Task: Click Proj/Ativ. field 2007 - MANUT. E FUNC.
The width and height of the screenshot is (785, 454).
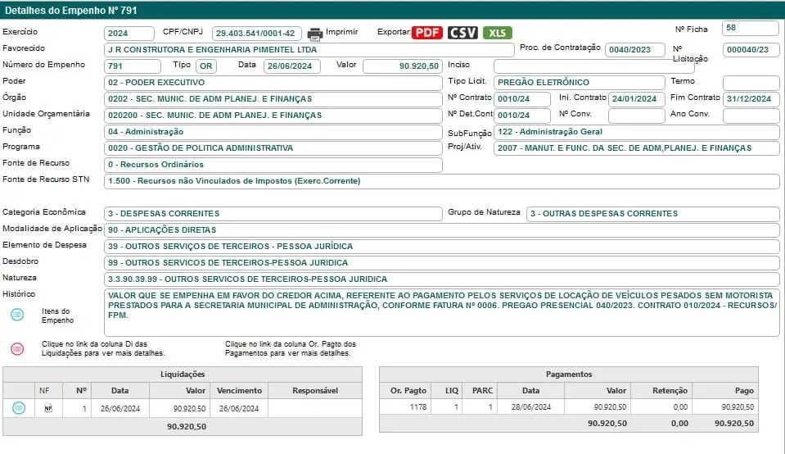Action: (637, 148)
